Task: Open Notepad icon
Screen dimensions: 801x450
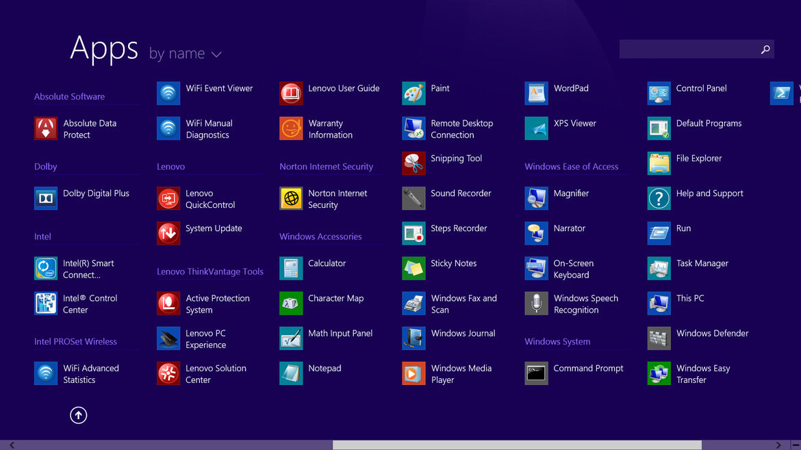Action: click(291, 373)
